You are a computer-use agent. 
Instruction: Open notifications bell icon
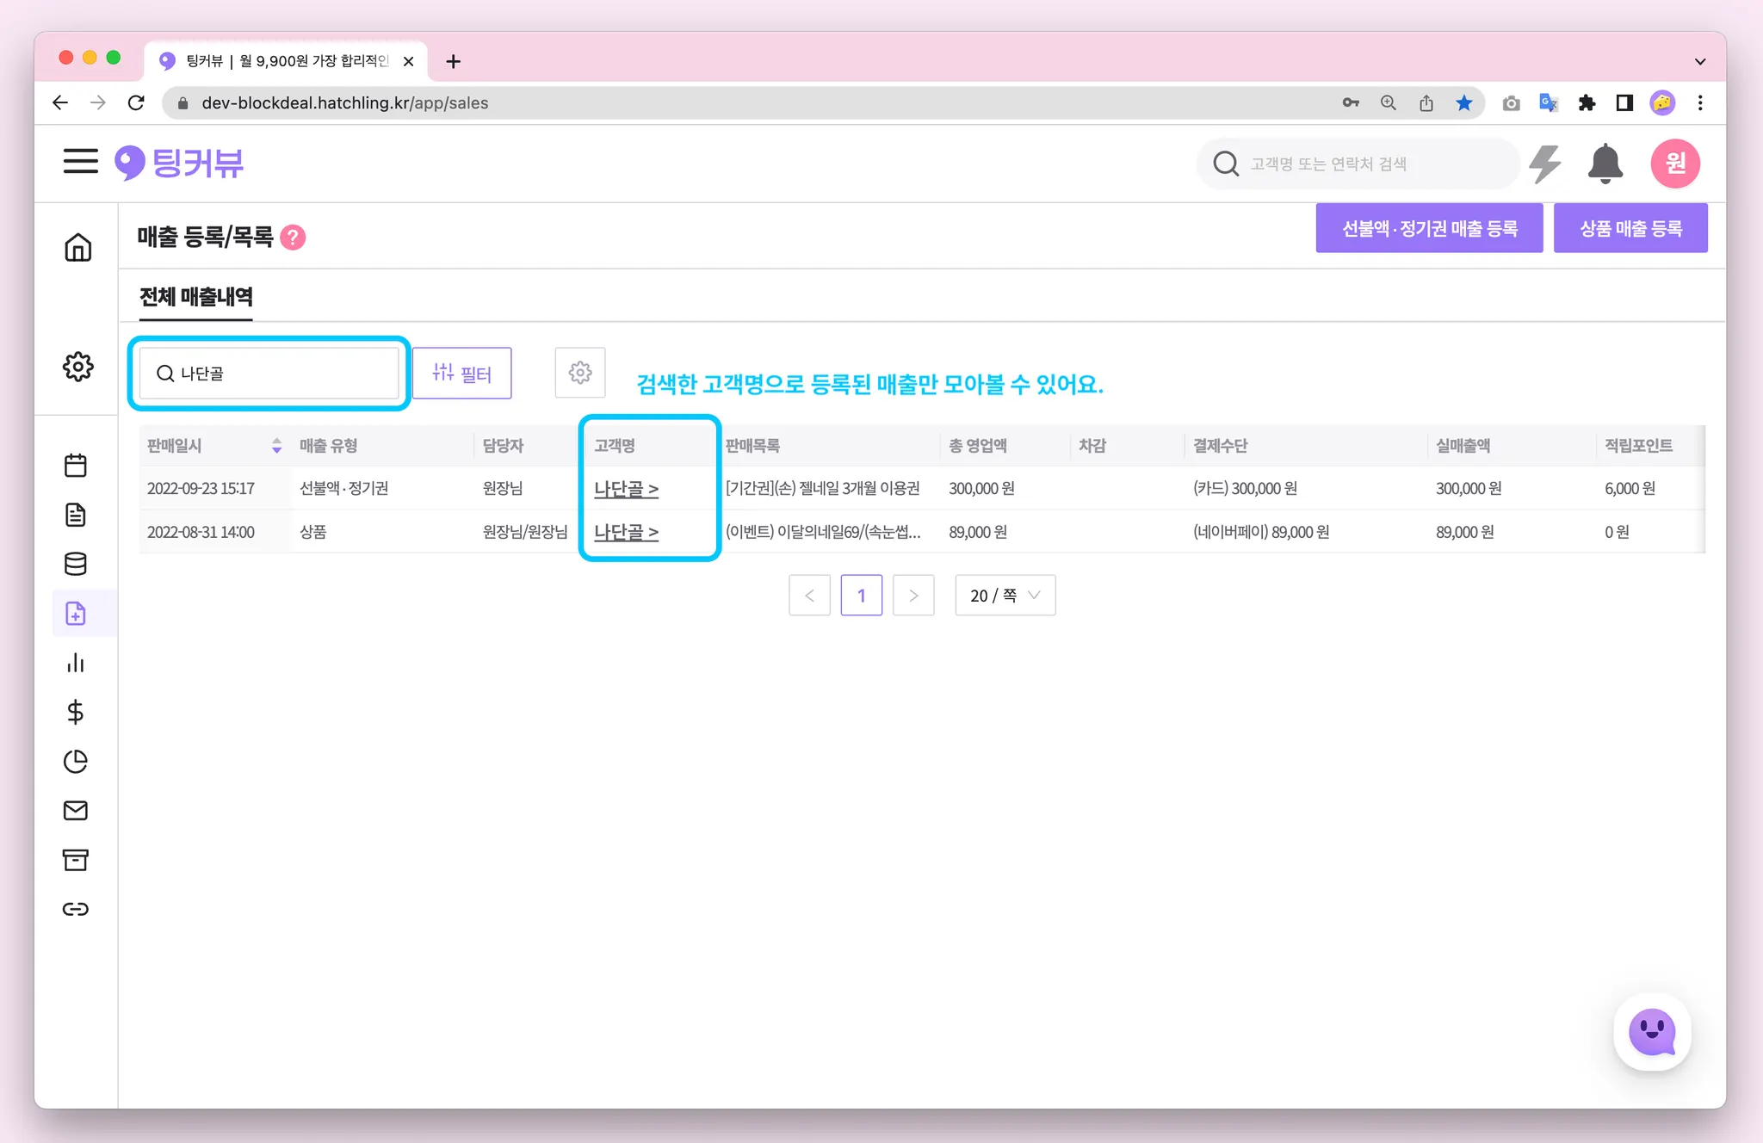click(1605, 164)
